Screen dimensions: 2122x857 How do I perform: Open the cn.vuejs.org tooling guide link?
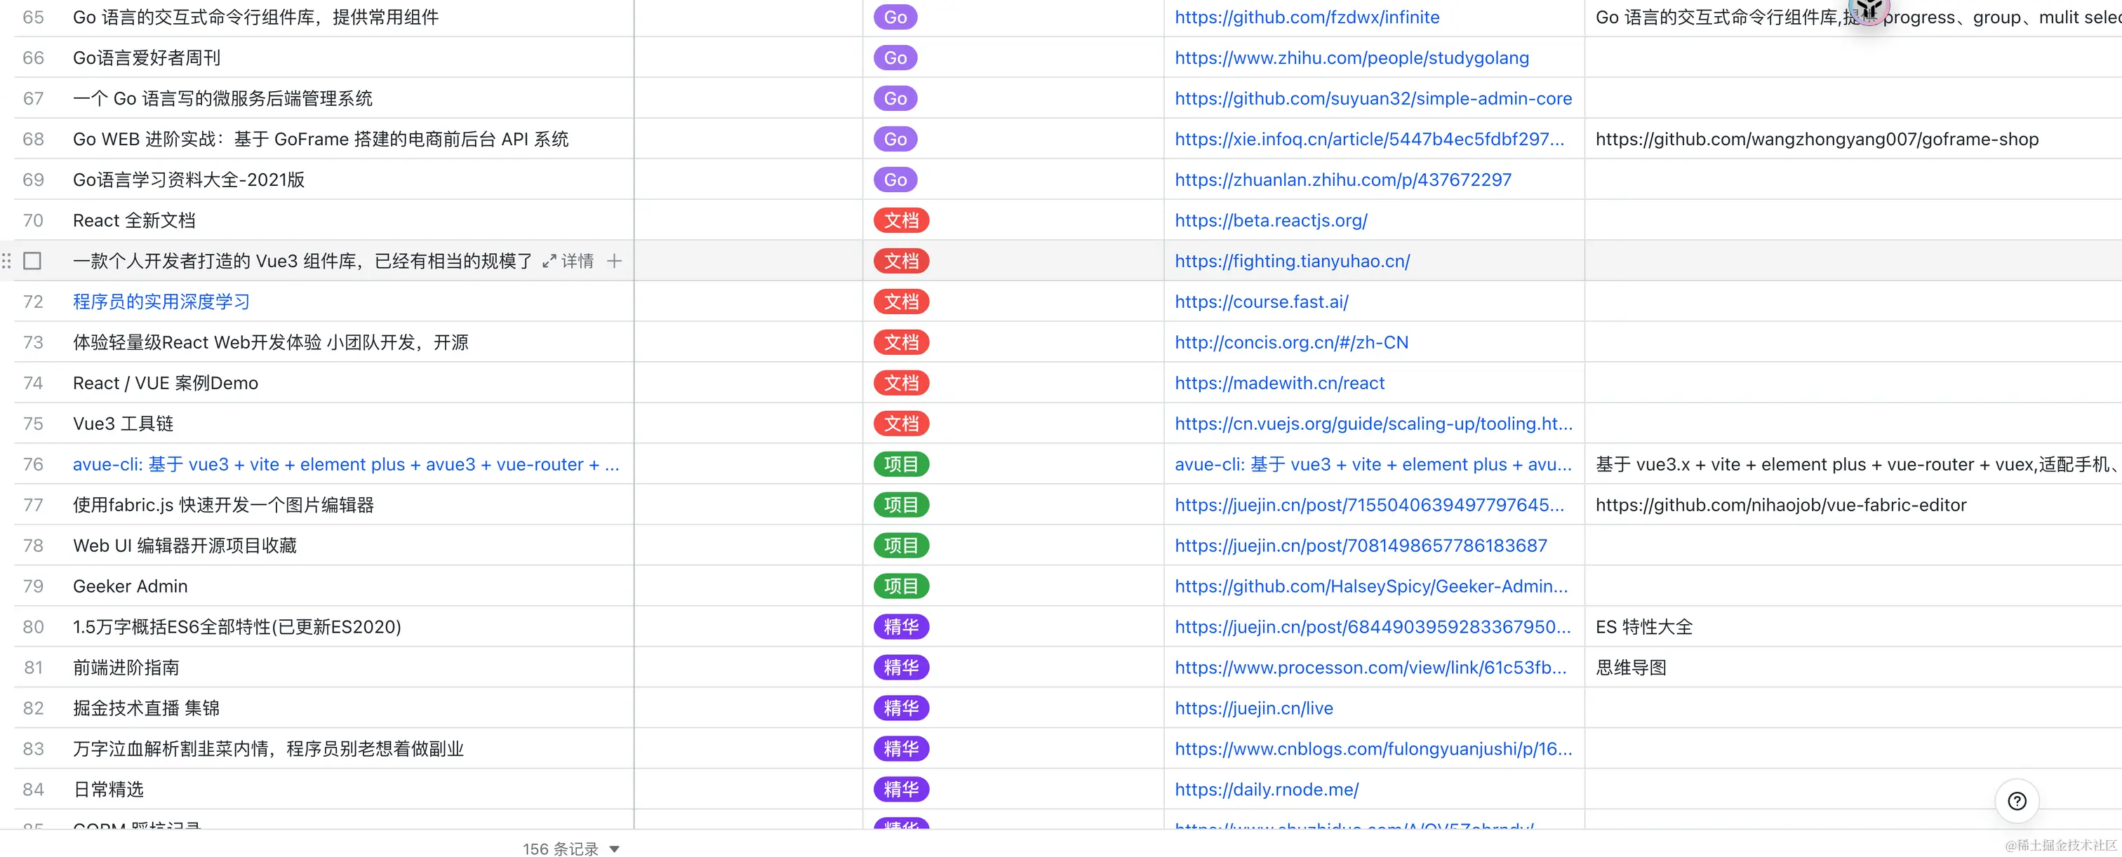pos(1373,424)
